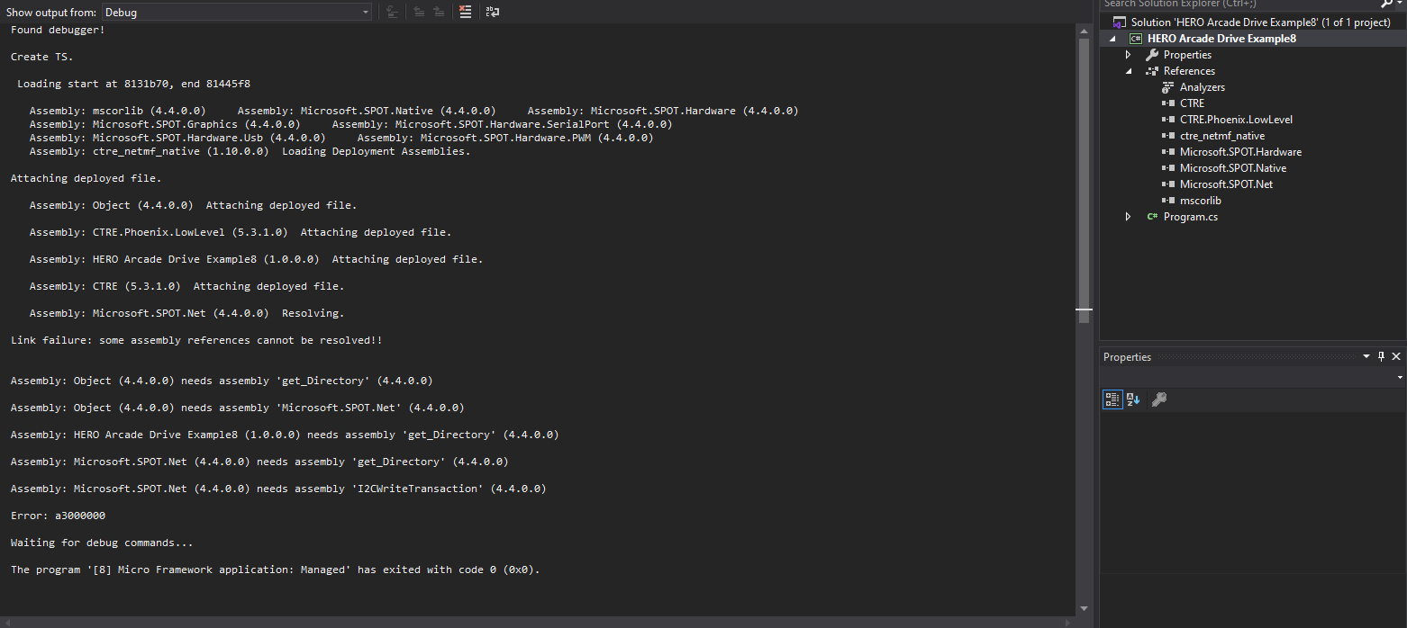The image size is (1407, 628).
Task: Close the Properties panel
Action: pyautogui.click(x=1396, y=356)
